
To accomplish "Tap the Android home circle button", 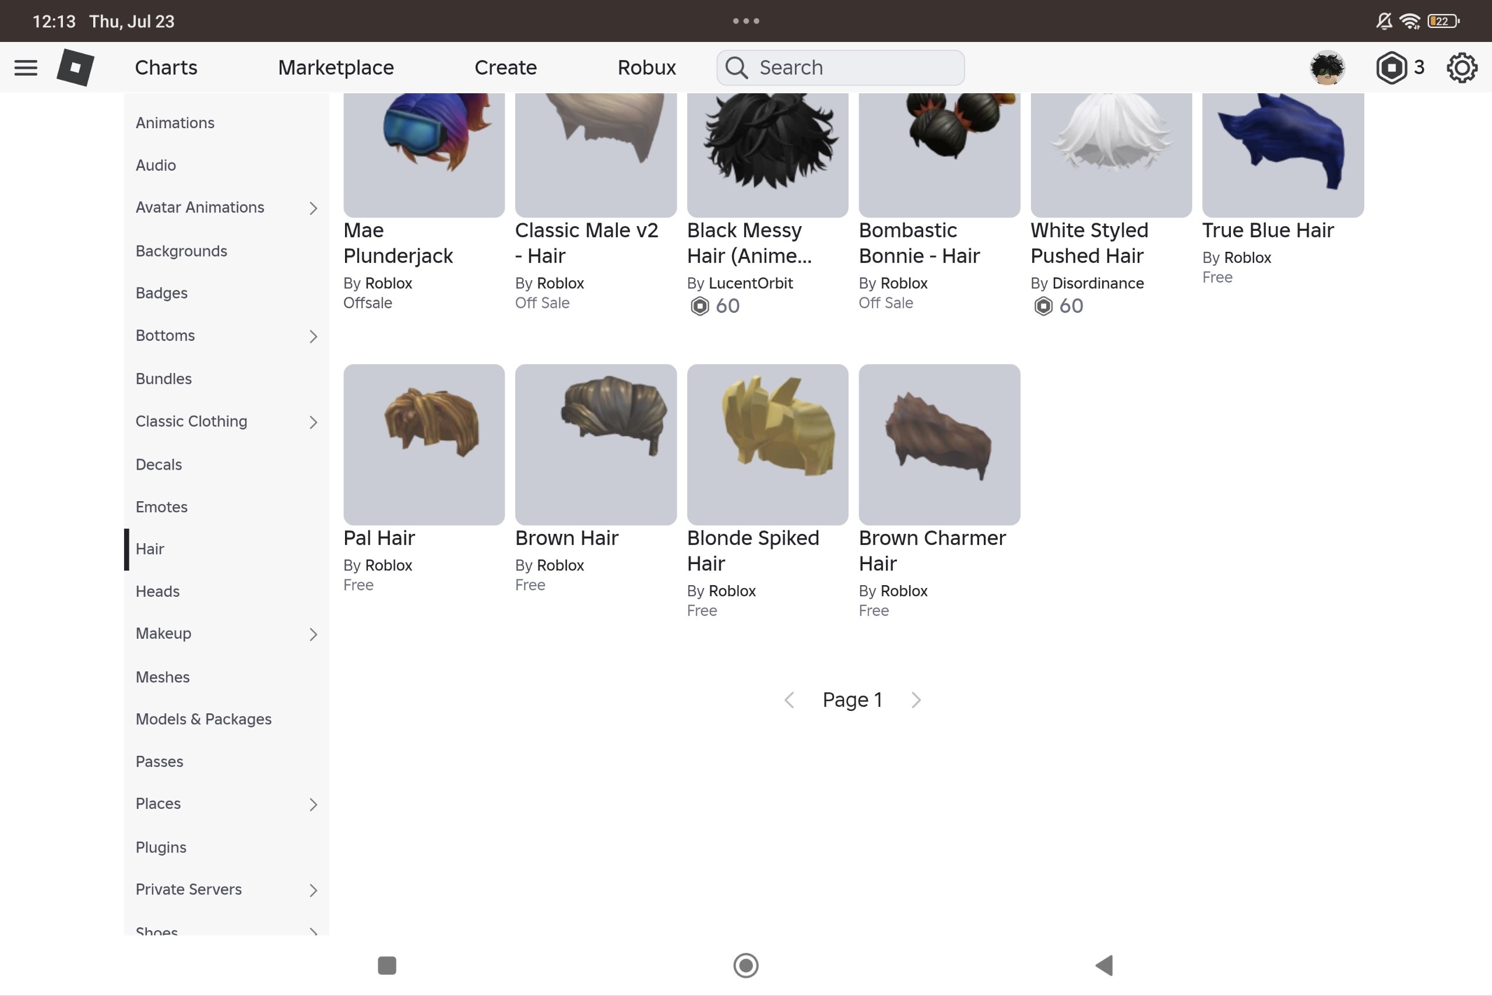I will (x=745, y=965).
